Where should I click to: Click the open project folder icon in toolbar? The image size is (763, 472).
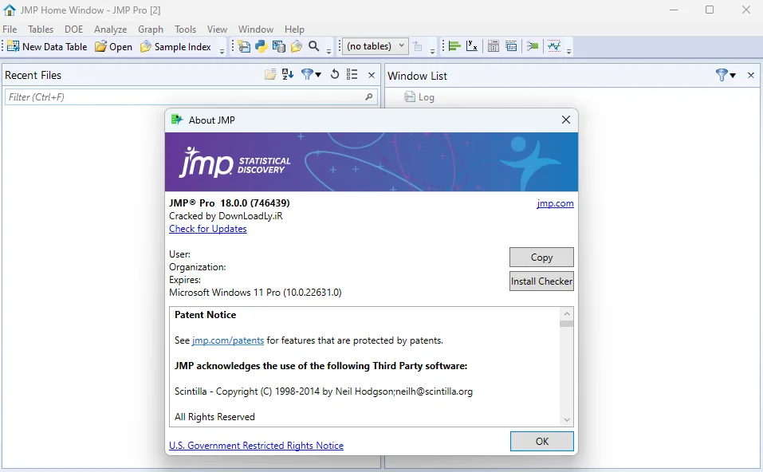click(297, 46)
